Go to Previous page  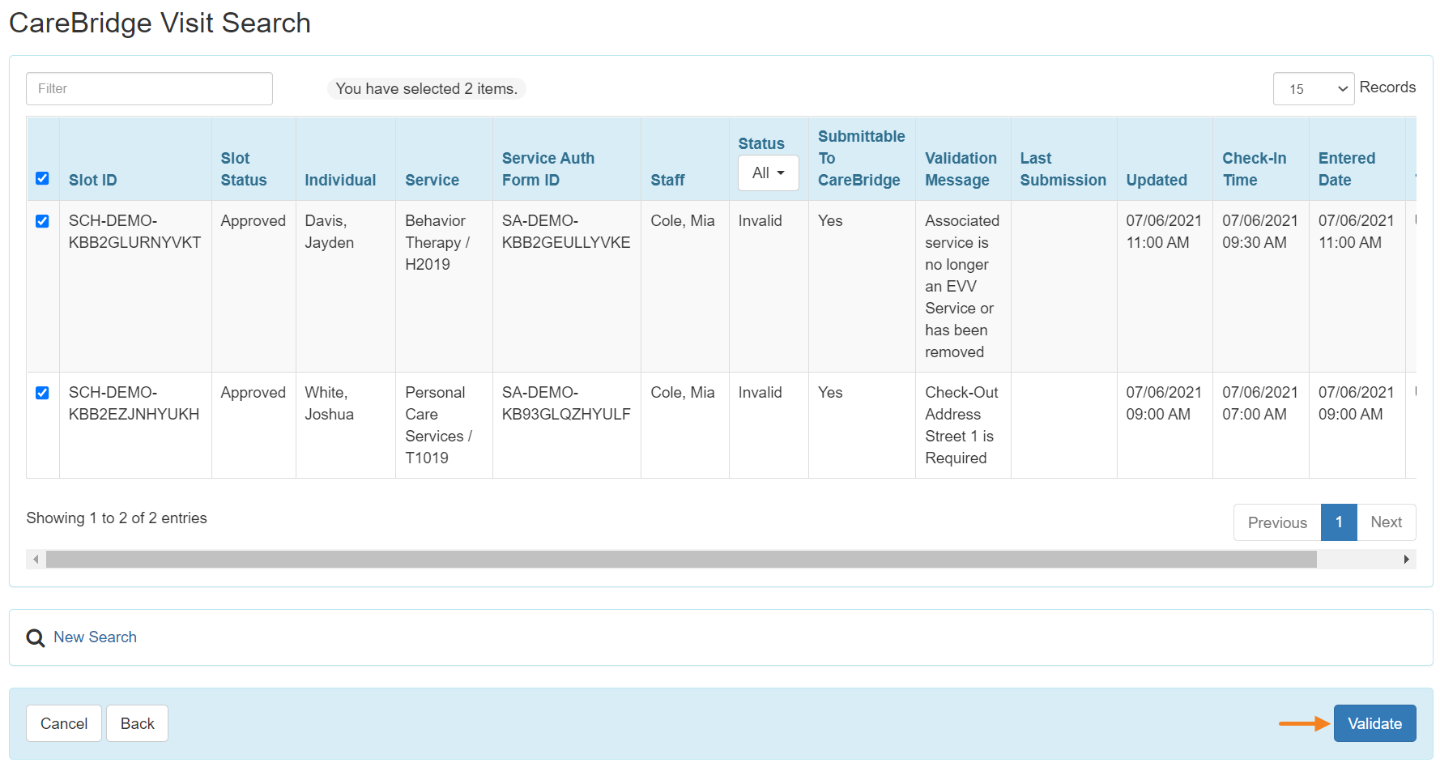1277,522
